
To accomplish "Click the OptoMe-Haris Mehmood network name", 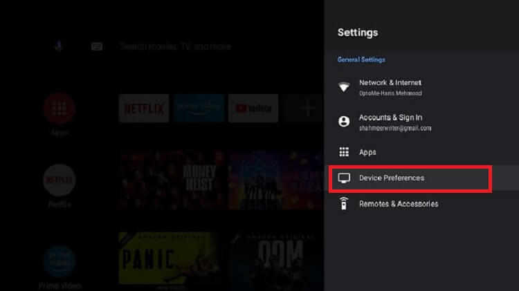I will click(390, 93).
